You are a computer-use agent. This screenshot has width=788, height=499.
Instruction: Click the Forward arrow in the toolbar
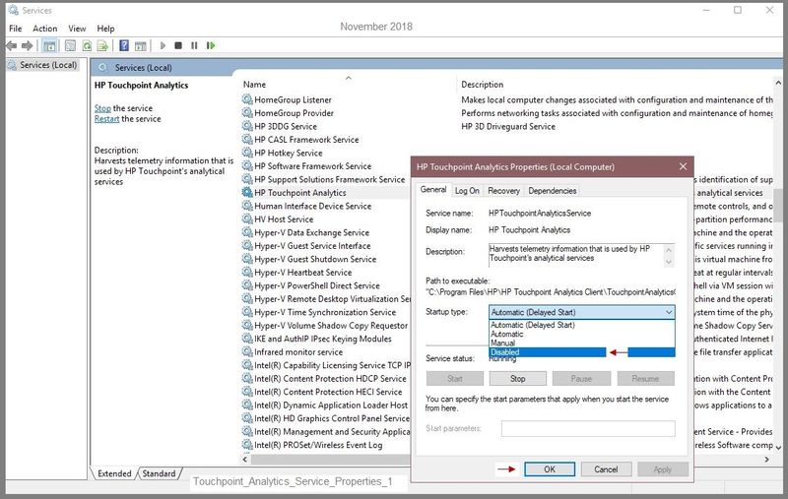(x=27, y=45)
